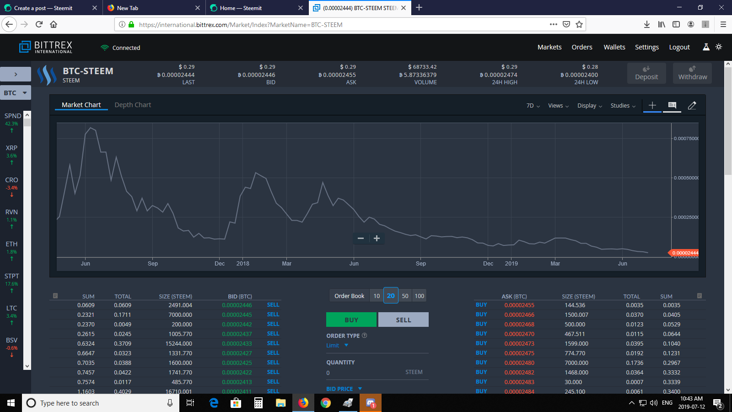Open the Bid Price dropdown

click(x=344, y=389)
